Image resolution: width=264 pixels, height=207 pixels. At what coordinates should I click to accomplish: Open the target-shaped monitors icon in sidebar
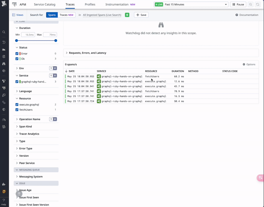[4, 56]
